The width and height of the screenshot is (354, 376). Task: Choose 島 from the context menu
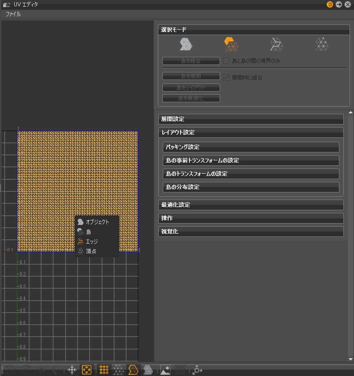pos(97,232)
